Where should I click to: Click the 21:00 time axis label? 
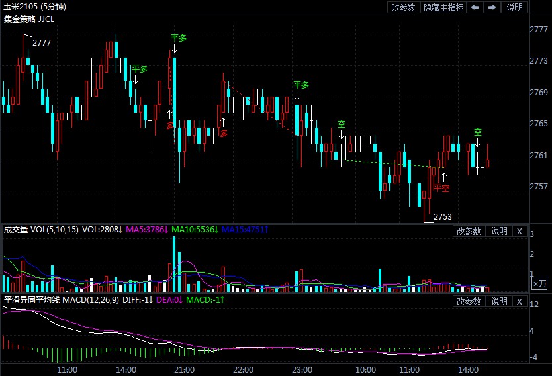[184, 370]
